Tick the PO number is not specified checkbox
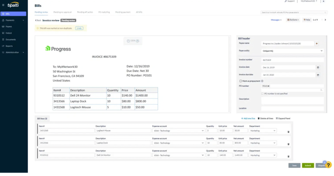 point(262,94)
